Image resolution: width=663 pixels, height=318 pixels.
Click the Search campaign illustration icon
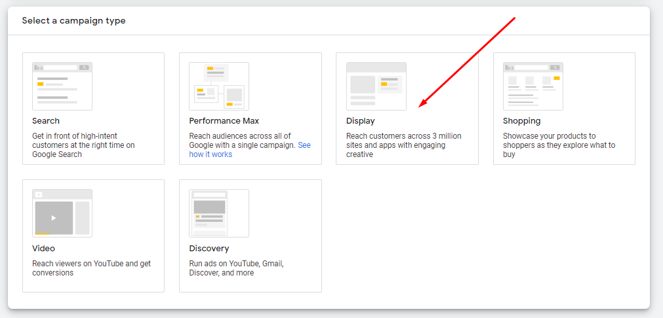[62, 86]
